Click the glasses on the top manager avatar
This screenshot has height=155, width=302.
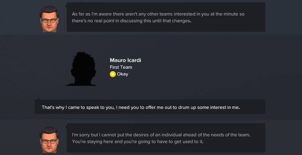(x=49, y=20)
